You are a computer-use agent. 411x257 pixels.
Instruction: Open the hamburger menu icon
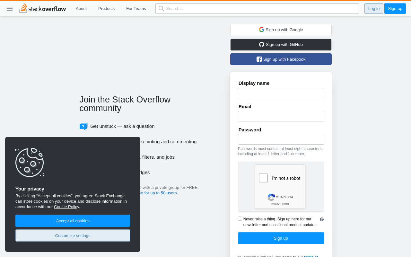[x=10, y=9]
